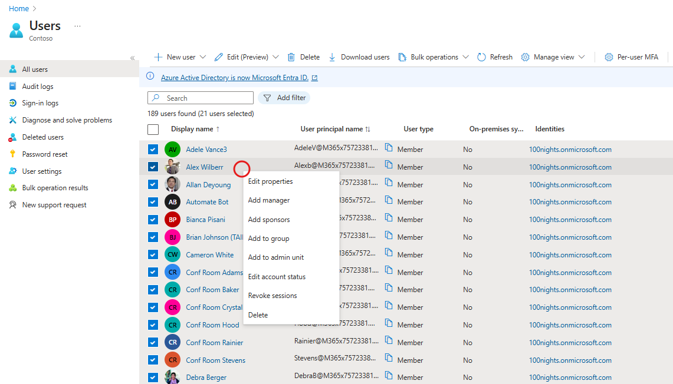Copy Adele Vance3 principal name icon
The height and width of the screenshot is (384, 673).
[x=389, y=147]
